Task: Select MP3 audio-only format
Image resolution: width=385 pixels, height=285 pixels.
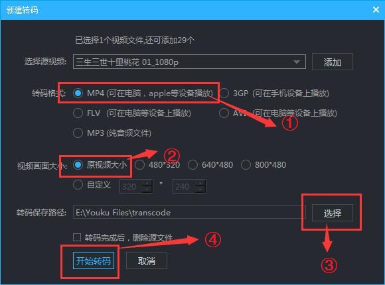Action: pos(78,133)
